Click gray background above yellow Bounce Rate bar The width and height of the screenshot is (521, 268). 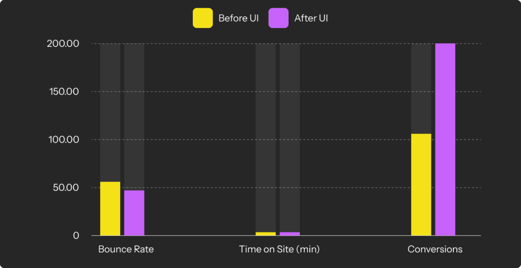click(110, 112)
